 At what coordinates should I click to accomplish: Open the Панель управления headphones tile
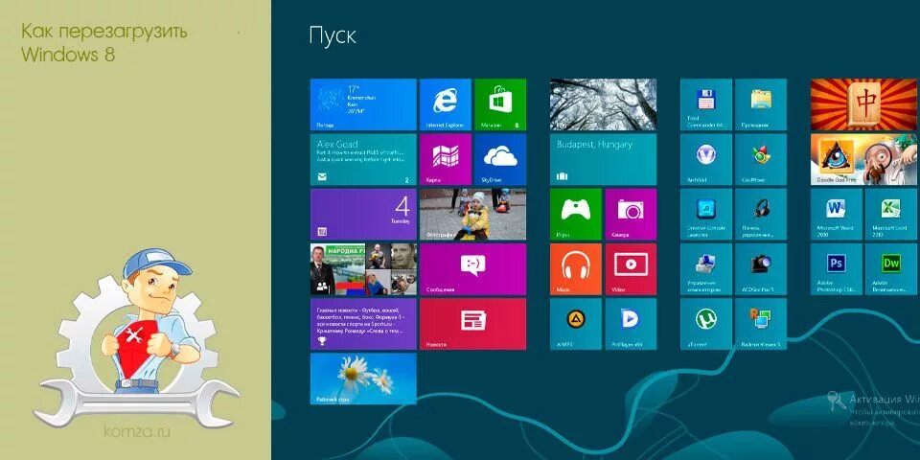pyautogui.click(x=761, y=214)
